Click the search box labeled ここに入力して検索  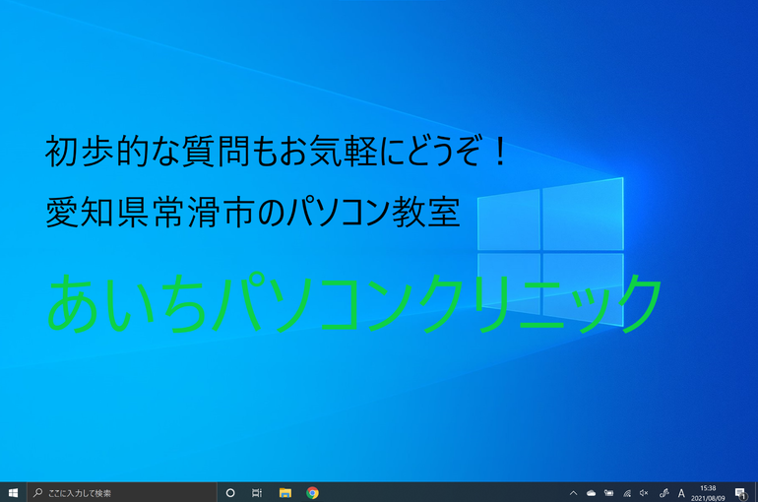coord(121,493)
